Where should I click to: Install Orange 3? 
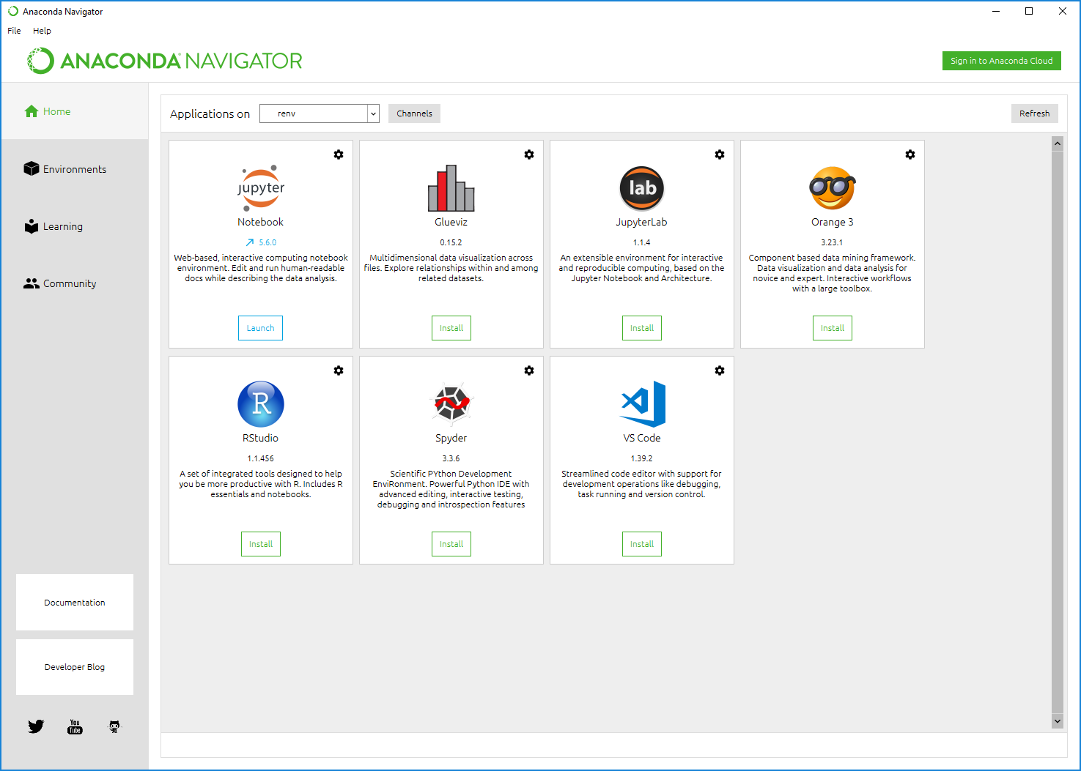tap(833, 328)
